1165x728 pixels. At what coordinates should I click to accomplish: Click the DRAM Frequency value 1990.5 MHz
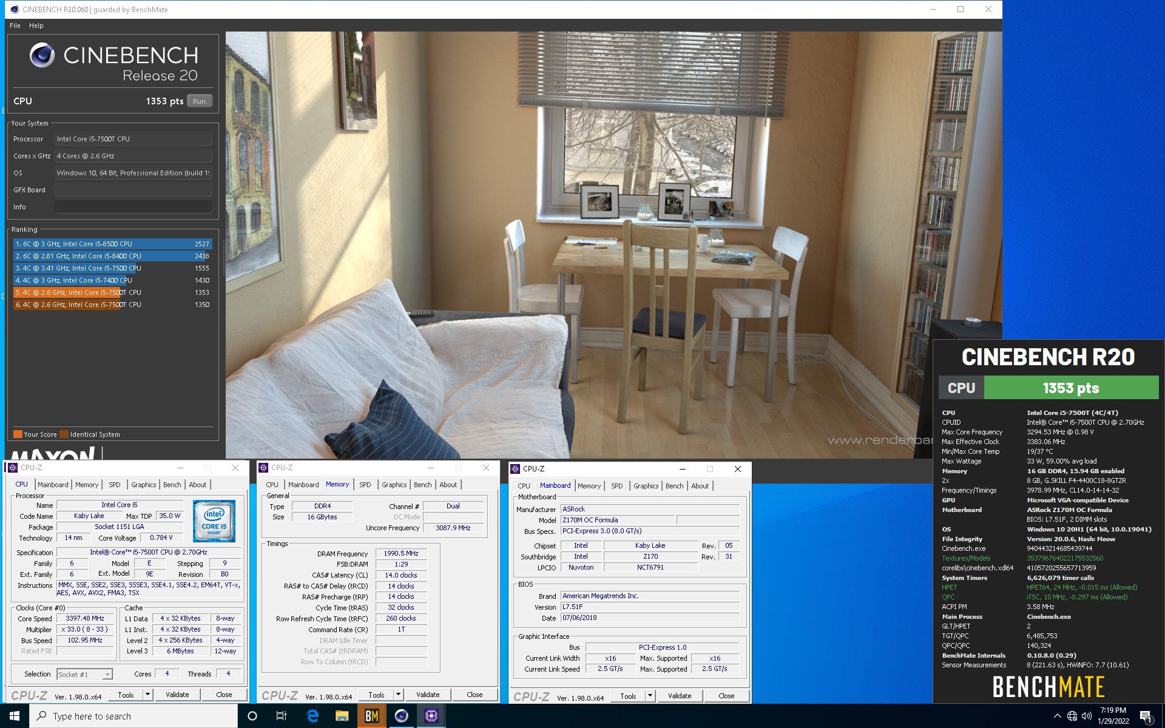tap(401, 553)
